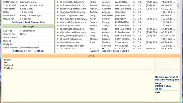Click Source File value None
The image size is (183, 103).
[23, 34]
